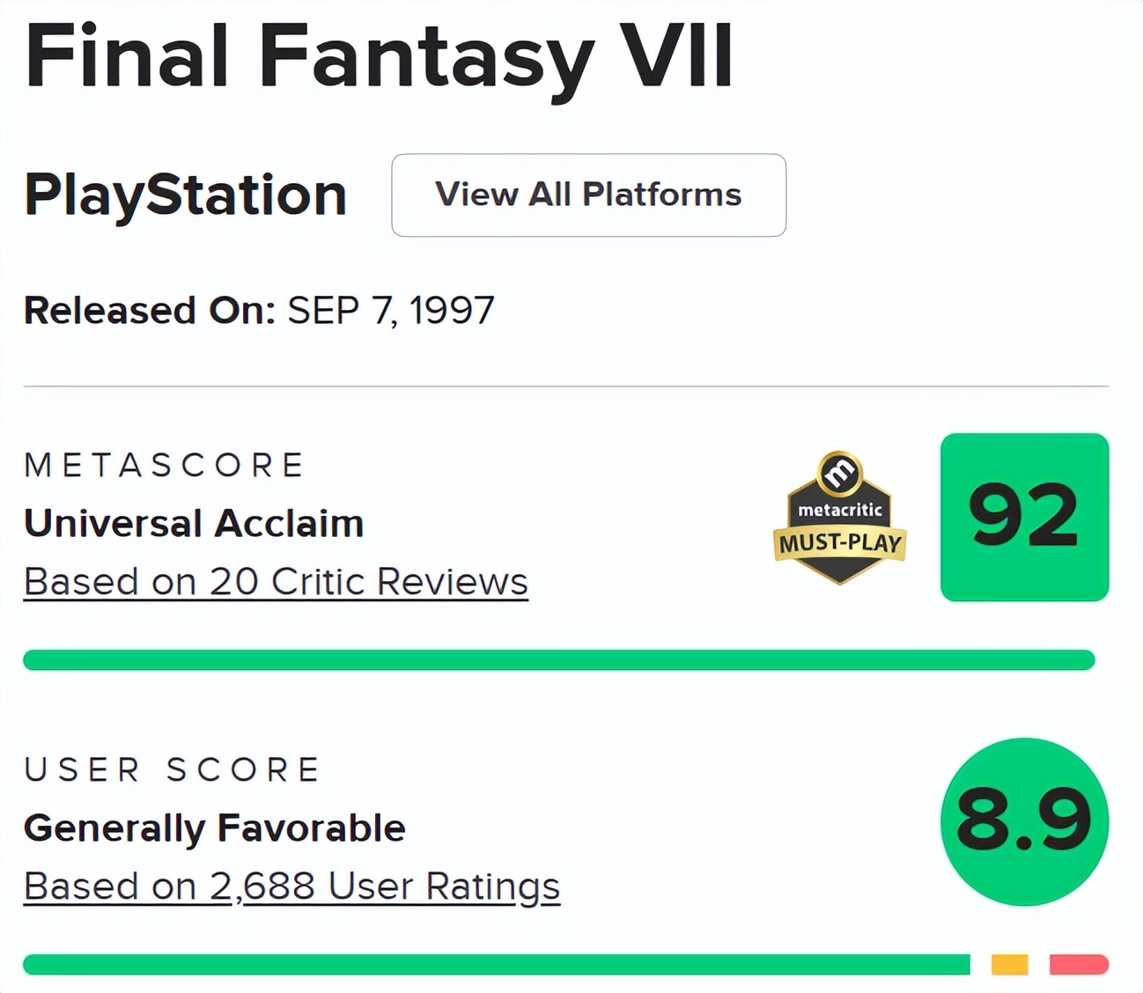Click the Metacritic Must-Play badge
Screen dimensions: 1143x993
(839, 519)
